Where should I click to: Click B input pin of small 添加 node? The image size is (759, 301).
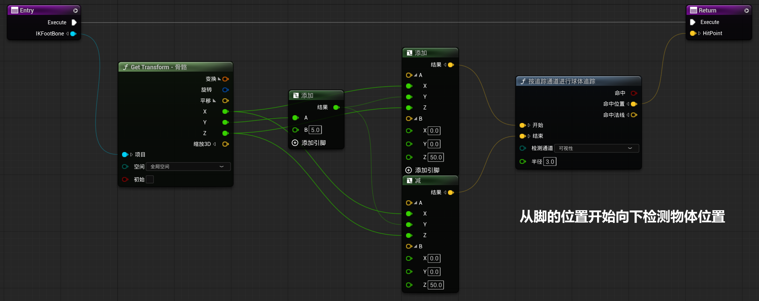295,130
